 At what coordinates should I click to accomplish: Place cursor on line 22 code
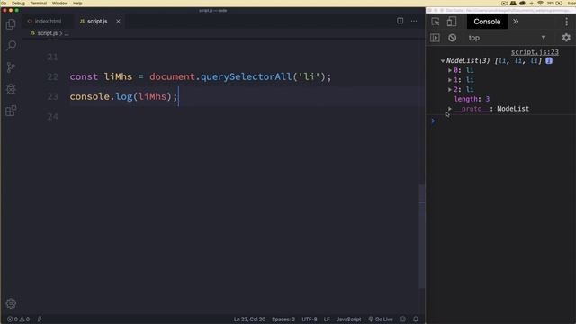tap(200, 76)
